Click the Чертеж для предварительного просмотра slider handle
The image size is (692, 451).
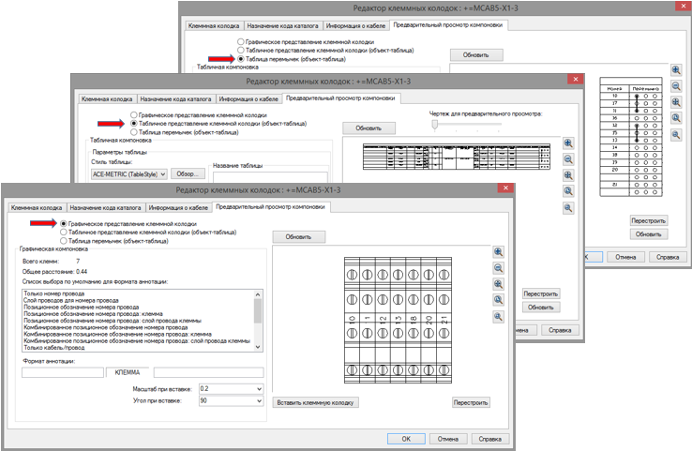tap(435, 125)
